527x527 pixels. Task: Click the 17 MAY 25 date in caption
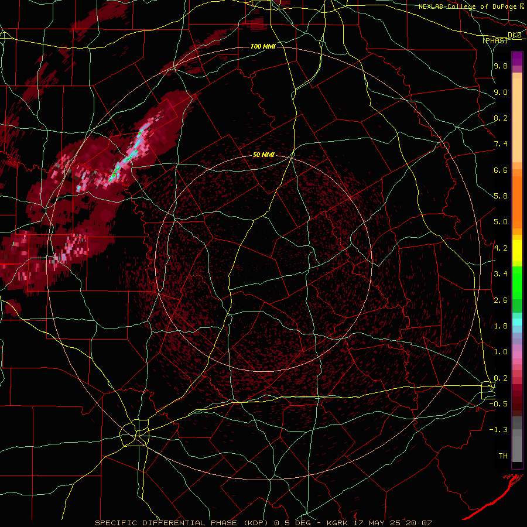pos(377,523)
